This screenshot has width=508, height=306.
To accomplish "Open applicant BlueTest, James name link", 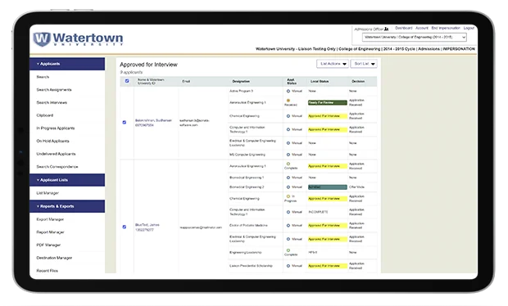I will pos(147,225).
